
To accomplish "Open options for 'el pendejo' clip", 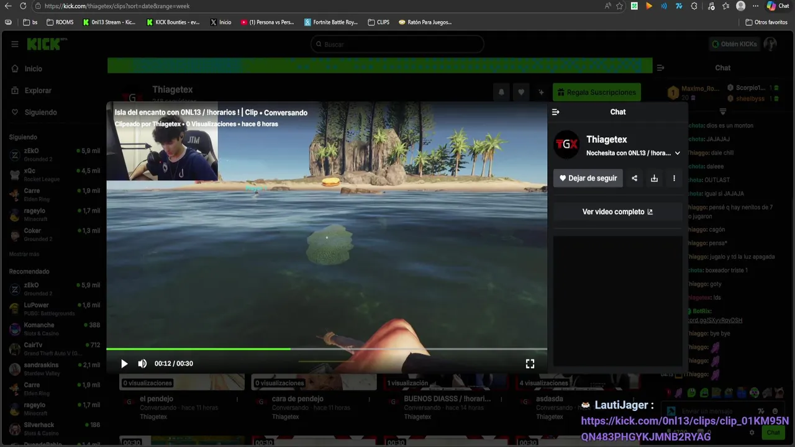I will point(237,400).
